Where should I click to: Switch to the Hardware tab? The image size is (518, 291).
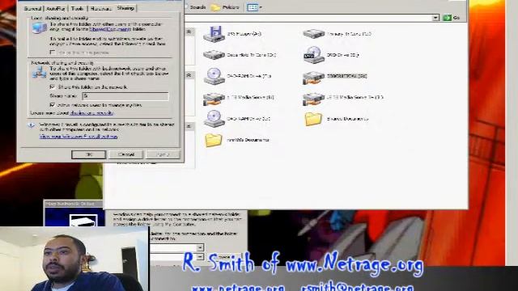coord(100,8)
